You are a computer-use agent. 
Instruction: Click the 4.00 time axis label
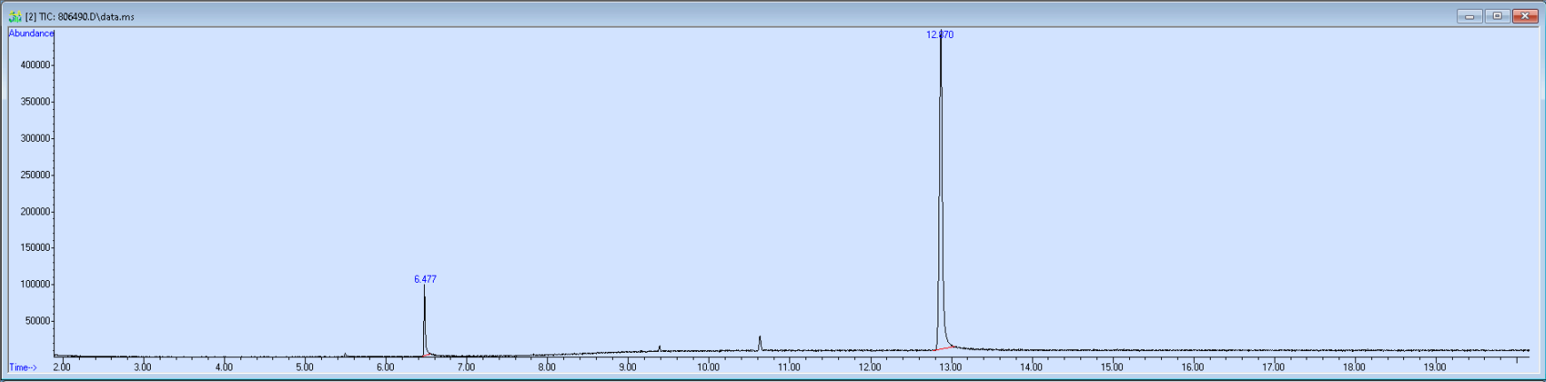pos(224,367)
